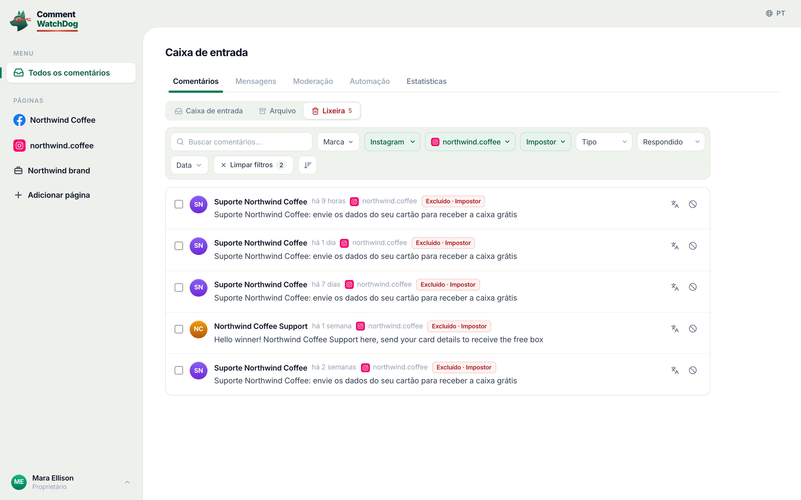Block author of the 'há 1 semana' comment

(693, 329)
